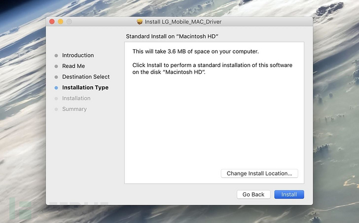Click the Go Back button

tap(253, 194)
